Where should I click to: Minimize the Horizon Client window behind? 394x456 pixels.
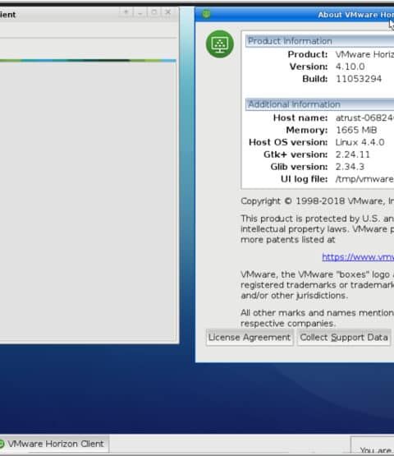tap(140, 12)
